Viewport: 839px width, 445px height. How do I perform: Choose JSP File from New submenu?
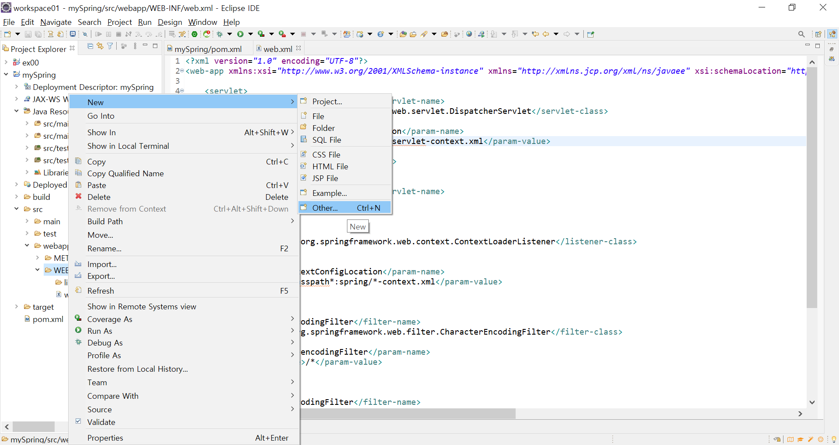tap(345, 178)
